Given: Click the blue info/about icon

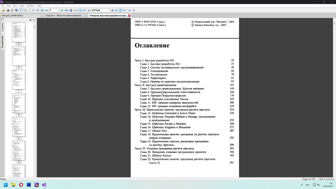Looking at the screenshot, I should point(16,10).
